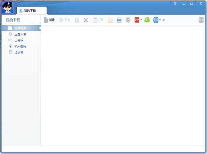Open 垃圾箱 trash in the sidebar
This screenshot has width=207, height=154.
click(21, 52)
